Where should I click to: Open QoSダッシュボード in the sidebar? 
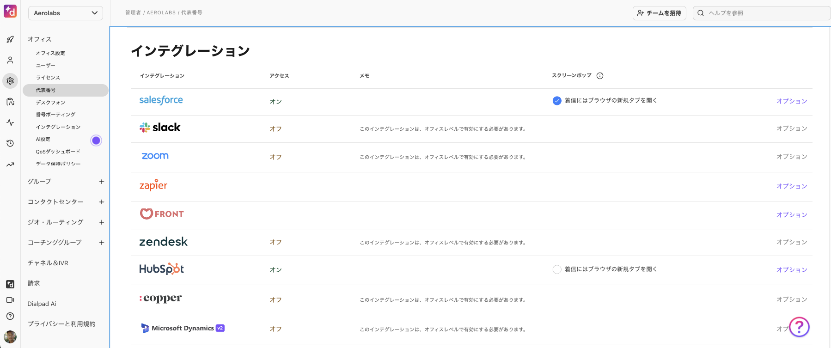(58, 152)
